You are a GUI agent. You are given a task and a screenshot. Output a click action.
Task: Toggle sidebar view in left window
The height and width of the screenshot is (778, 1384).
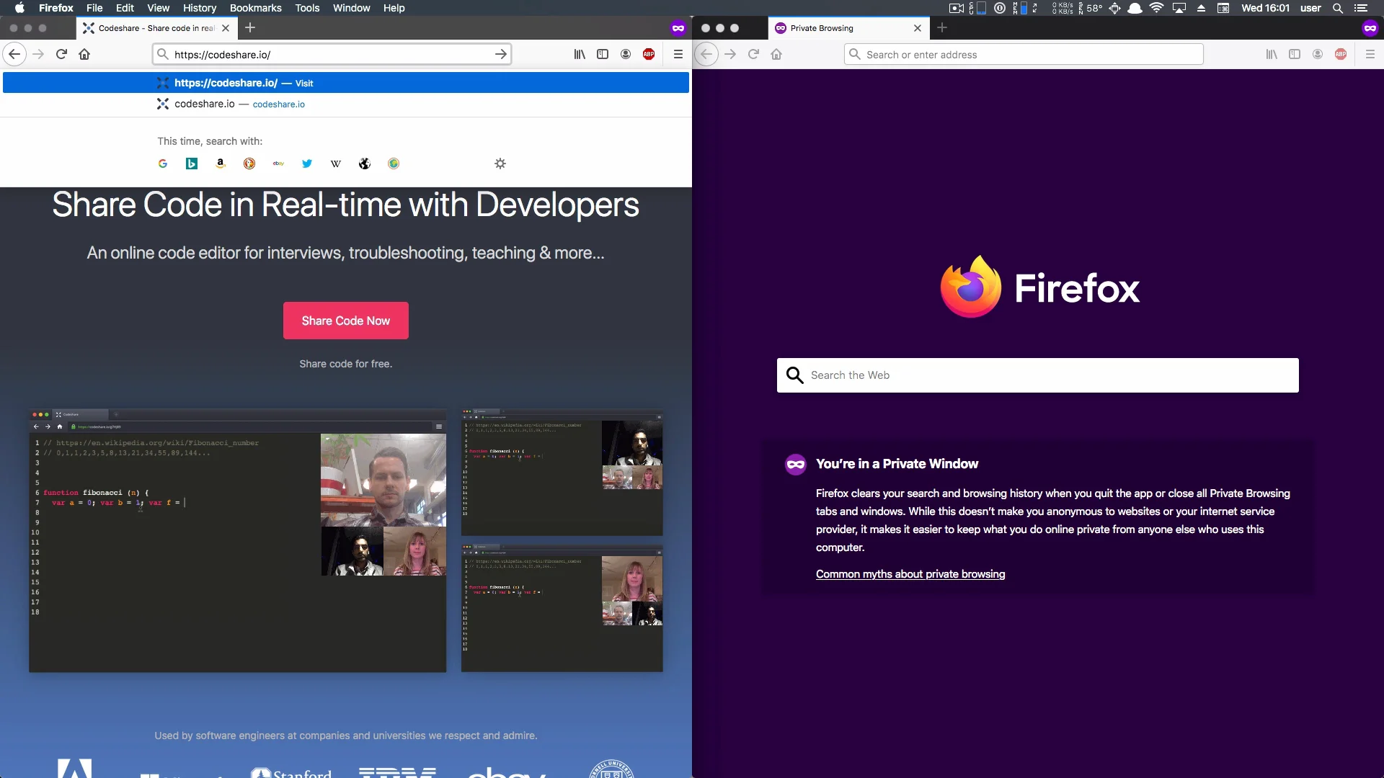click(x=603, y=54)
